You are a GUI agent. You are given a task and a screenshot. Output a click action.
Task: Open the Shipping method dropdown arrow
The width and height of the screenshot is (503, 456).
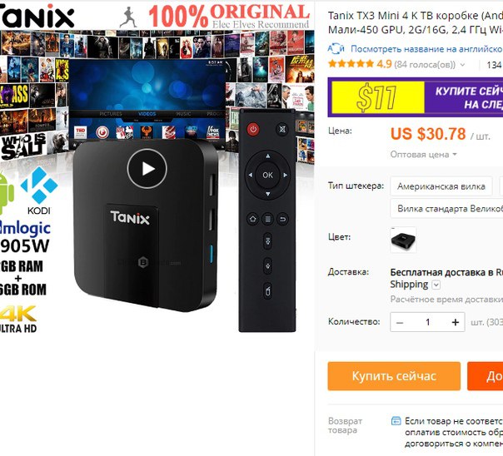pos(436,285)
